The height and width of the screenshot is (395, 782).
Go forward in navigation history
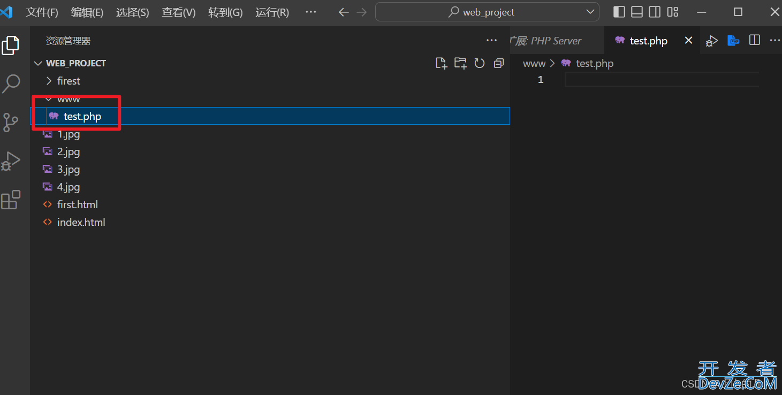[x=362, y=12]
